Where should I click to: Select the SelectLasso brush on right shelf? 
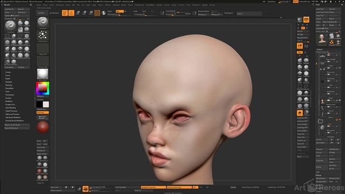coord(306,87)
